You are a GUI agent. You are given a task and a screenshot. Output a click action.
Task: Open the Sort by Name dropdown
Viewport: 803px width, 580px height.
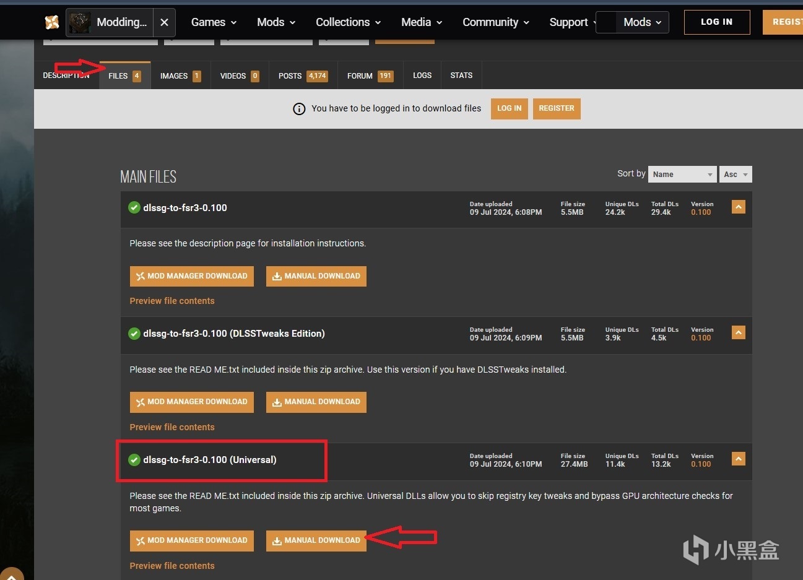click(x=683, y=175)
